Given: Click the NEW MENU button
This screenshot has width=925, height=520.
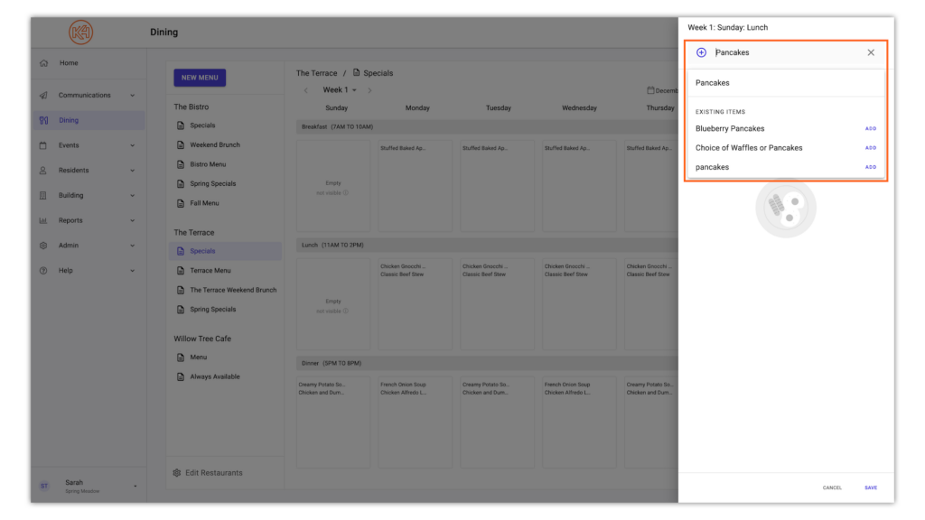Looking at the screenshot, I should (x=199, y=78).
